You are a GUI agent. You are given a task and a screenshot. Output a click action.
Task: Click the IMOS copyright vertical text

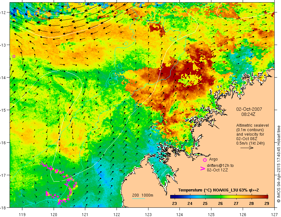(x=278, y=165)
